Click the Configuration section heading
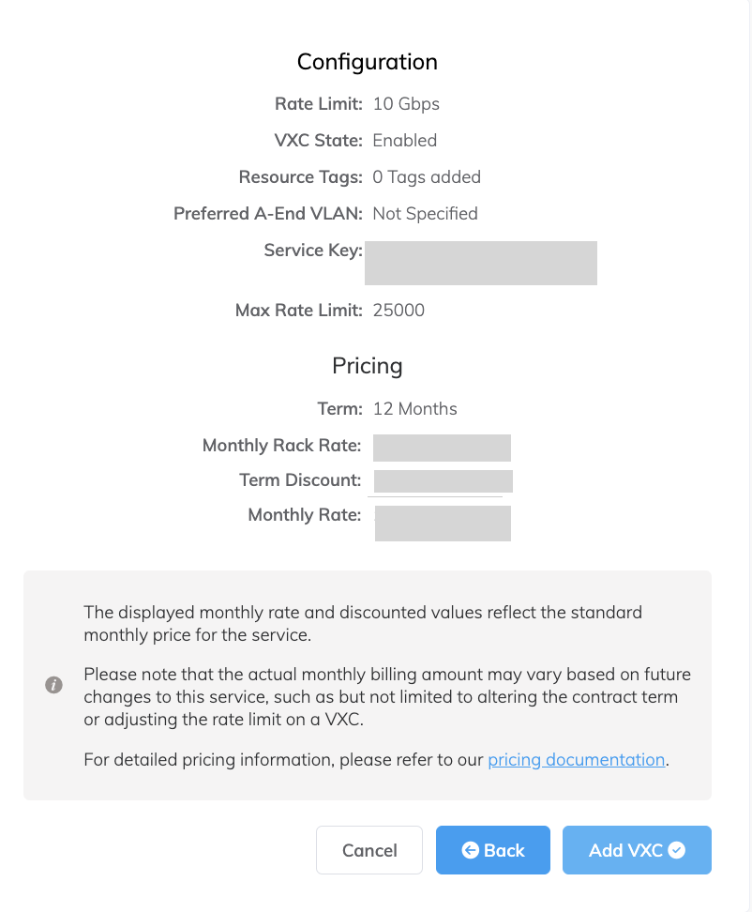 (367, 61)
